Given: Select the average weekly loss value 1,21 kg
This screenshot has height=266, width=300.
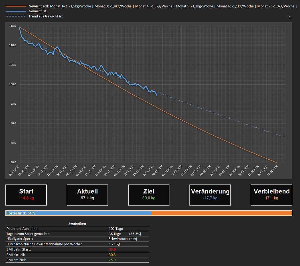Looking at the screenshot, I should [114, 244].
